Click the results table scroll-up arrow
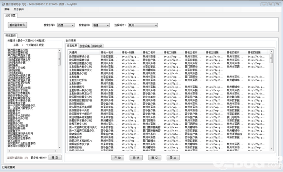This screenshot has height=172, width=283. pyautogui.click(x=271, y=52)
